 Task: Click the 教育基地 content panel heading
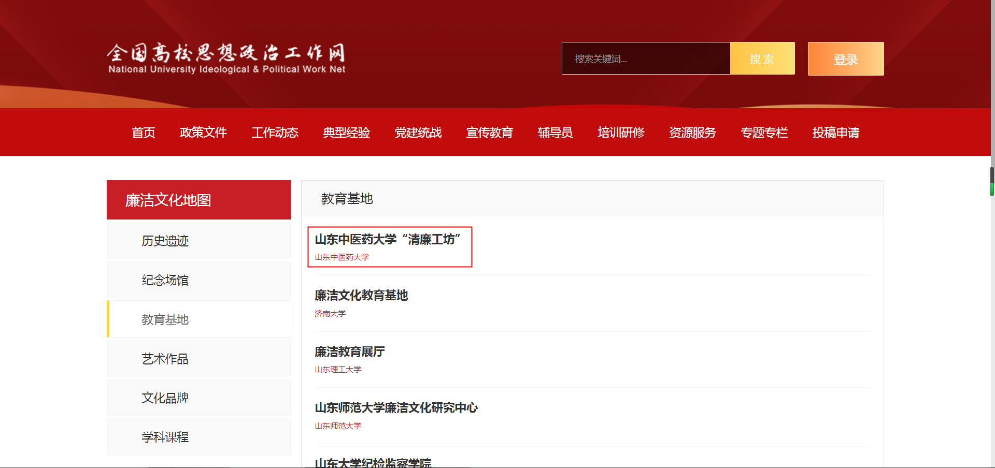(347, 199)
